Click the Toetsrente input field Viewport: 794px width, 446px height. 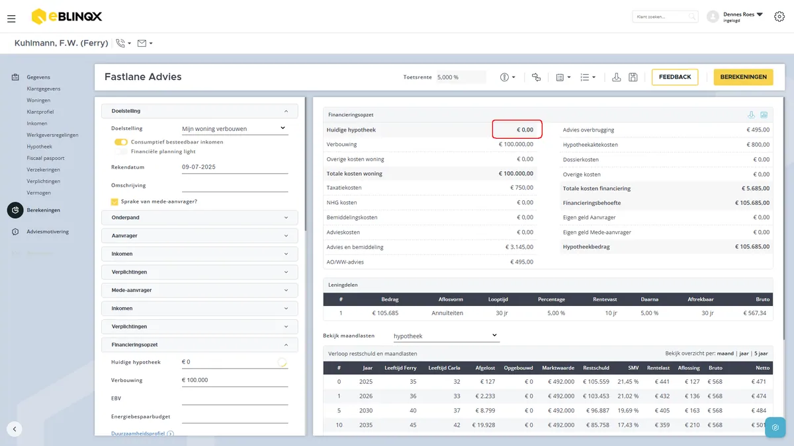click(x=461, y=77)
